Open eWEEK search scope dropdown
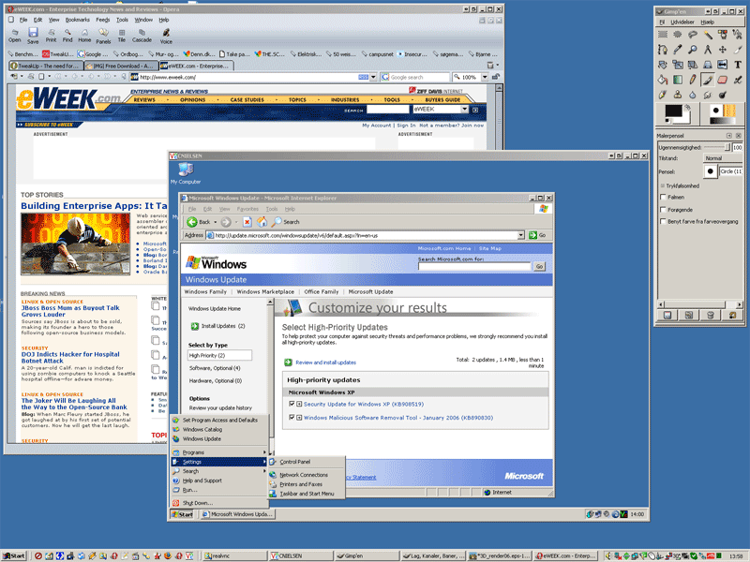Viewport: 750px width, 562px height. (x=464, y=109)
